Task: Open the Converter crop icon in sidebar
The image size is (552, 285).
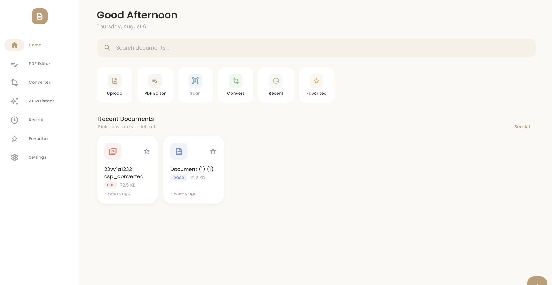Action: click(x=14, y=83)
